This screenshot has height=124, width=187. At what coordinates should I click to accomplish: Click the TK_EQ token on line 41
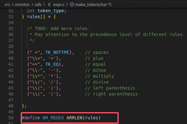(x=52, y=65)
